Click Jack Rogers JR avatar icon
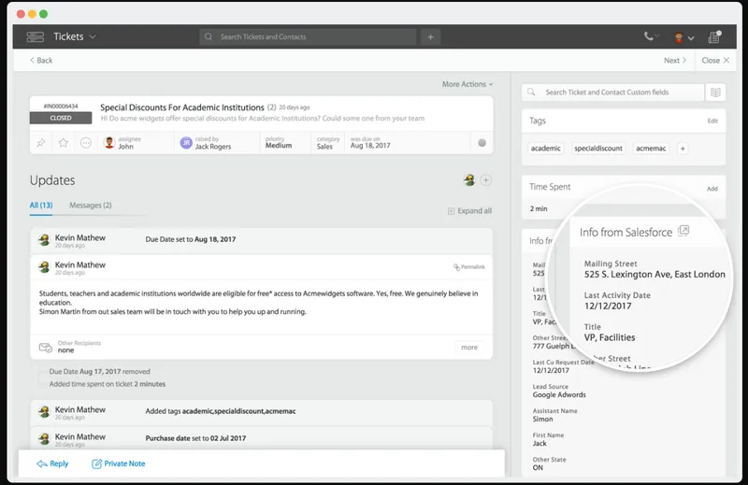 [186, 143]
